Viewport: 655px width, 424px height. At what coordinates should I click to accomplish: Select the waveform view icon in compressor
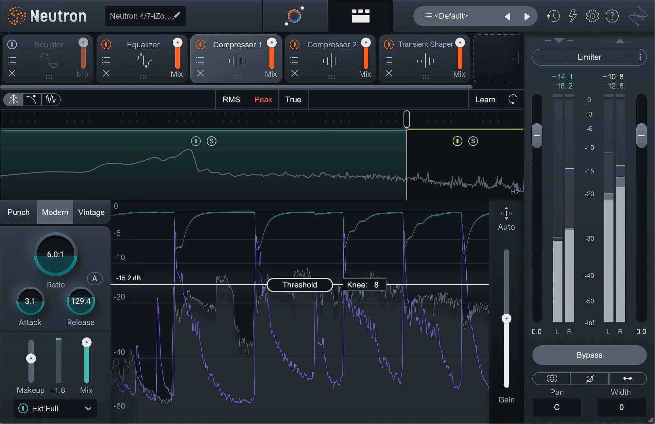(x=51, y=99)
